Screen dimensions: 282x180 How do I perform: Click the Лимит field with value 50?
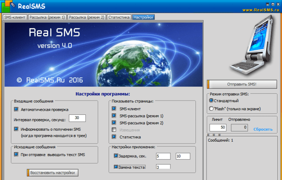(x=218, y=128)
